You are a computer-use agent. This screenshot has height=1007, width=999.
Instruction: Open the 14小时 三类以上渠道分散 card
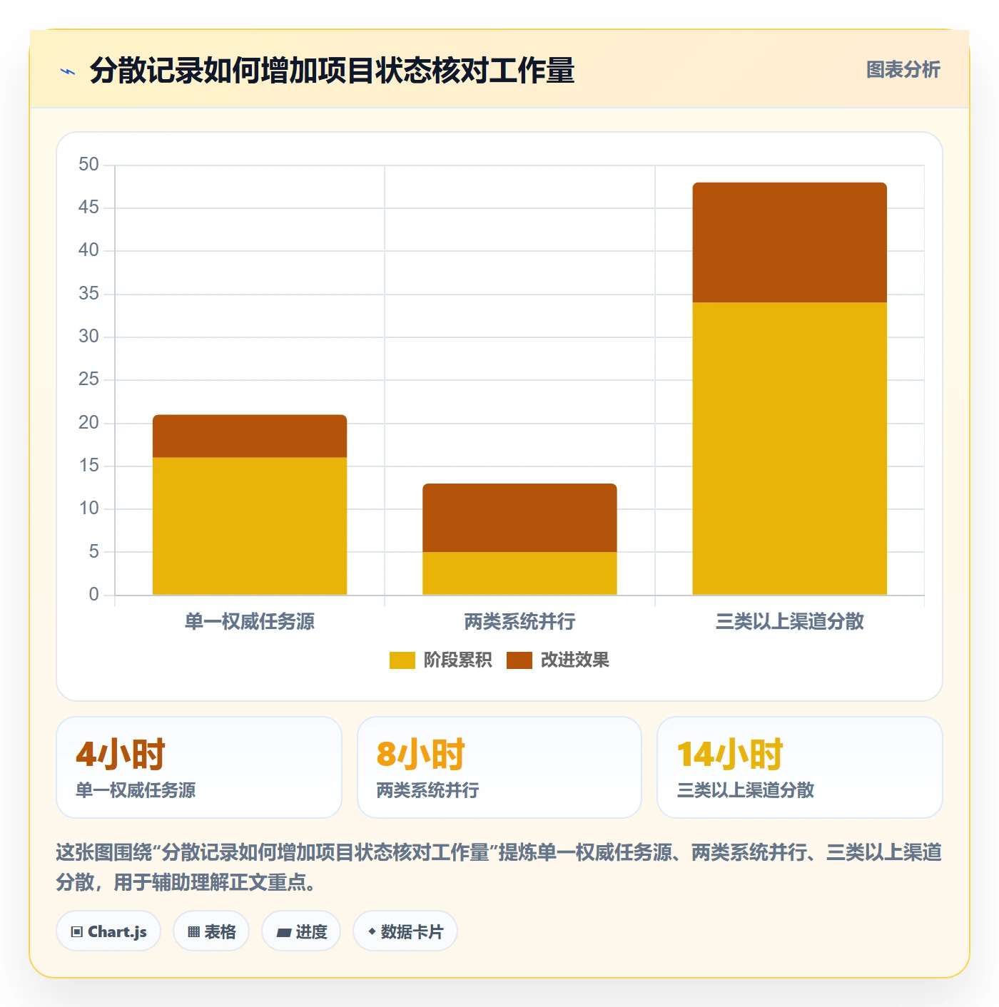[800, 767]
